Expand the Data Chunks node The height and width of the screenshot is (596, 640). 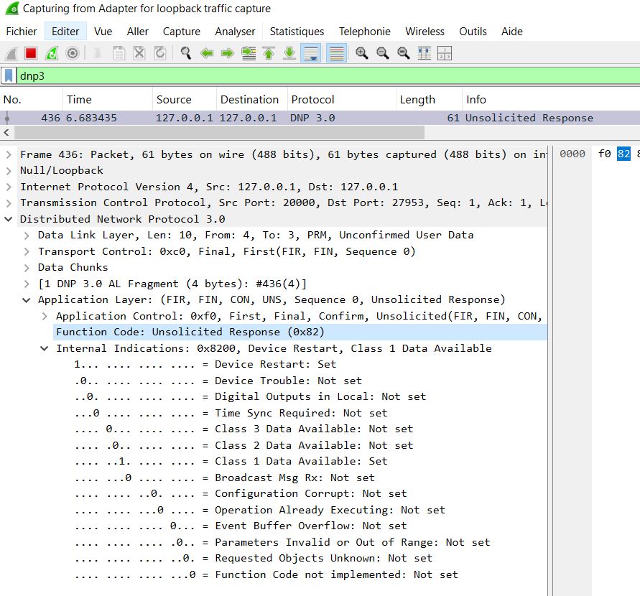27,268
